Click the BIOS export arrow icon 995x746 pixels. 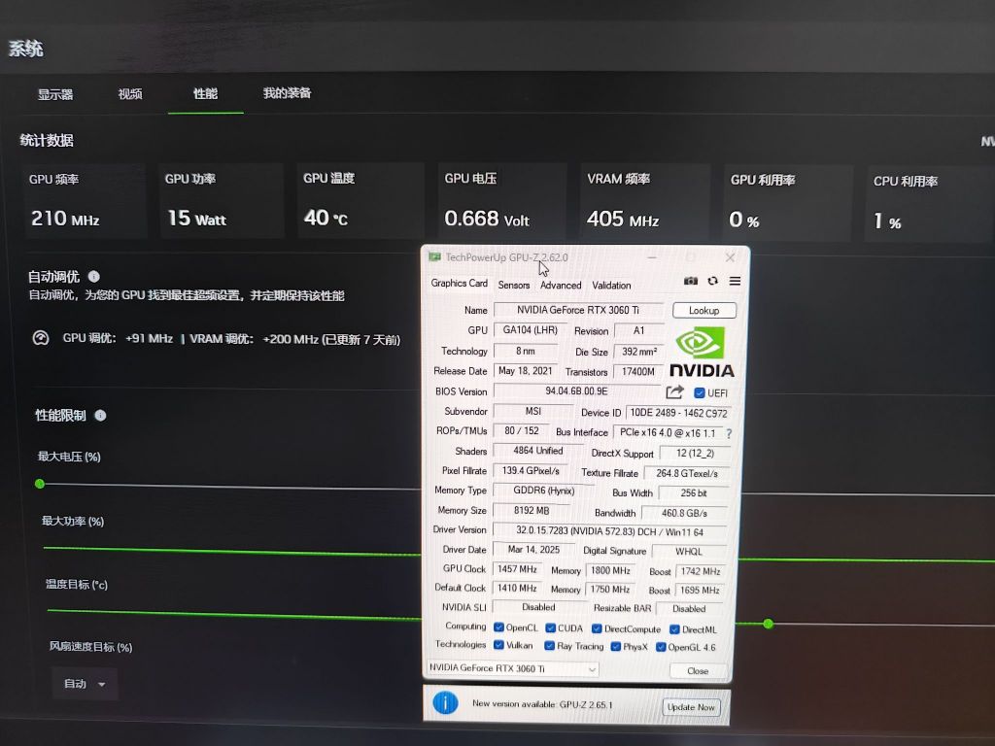pyautogui.click(x=674, y=391)
